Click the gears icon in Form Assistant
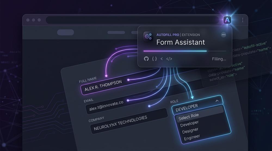The height and width of the screenshot is (151, 272). 148,37
